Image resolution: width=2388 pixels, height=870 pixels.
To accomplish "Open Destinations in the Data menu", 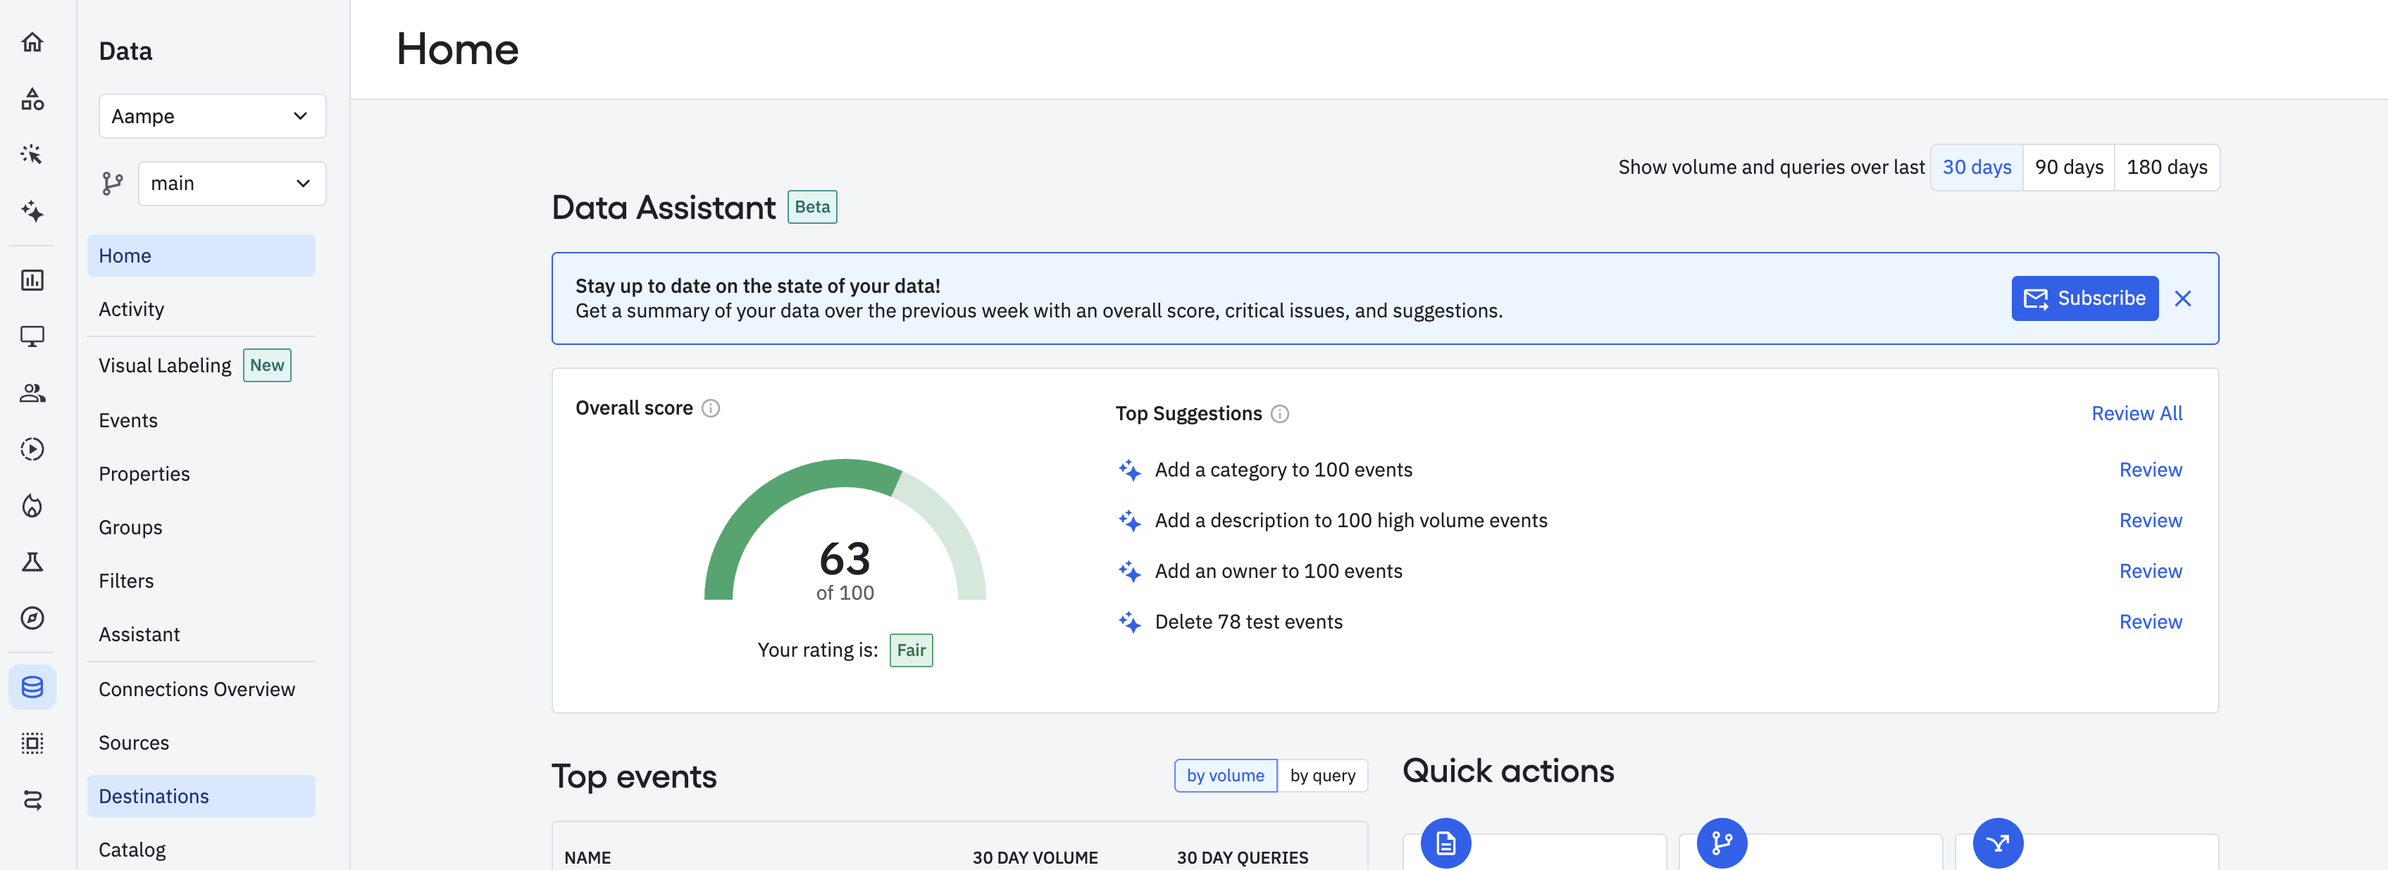I will [154, 797].
